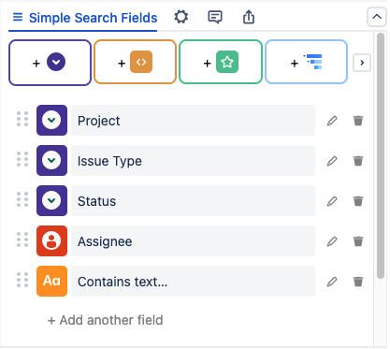Click the red user icon beside Assignee

[x=51, y=240]
